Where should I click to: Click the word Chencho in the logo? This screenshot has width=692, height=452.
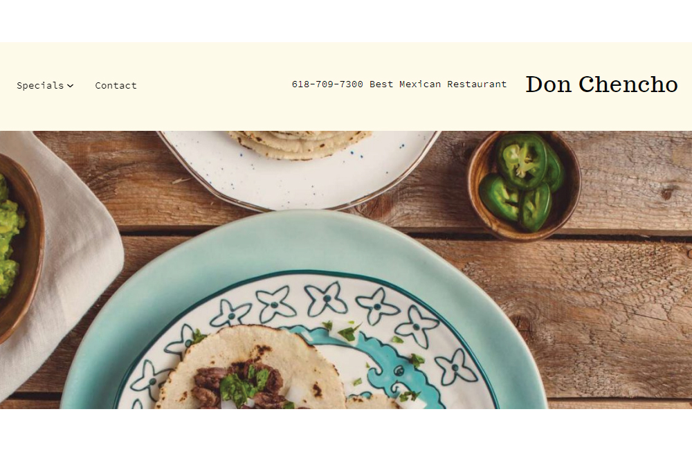point(628,84)
